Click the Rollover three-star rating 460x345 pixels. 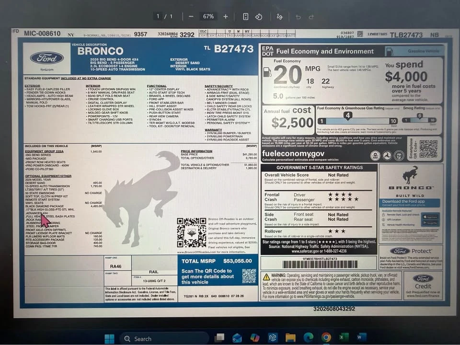tap(336, 231)
